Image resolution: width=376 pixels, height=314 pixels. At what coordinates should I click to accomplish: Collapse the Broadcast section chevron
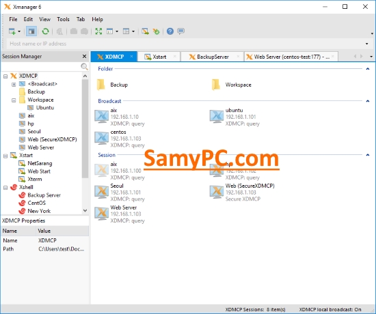tap(368, 101)
